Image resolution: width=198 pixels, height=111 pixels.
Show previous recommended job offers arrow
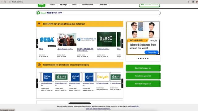click(x=37, y=83)
